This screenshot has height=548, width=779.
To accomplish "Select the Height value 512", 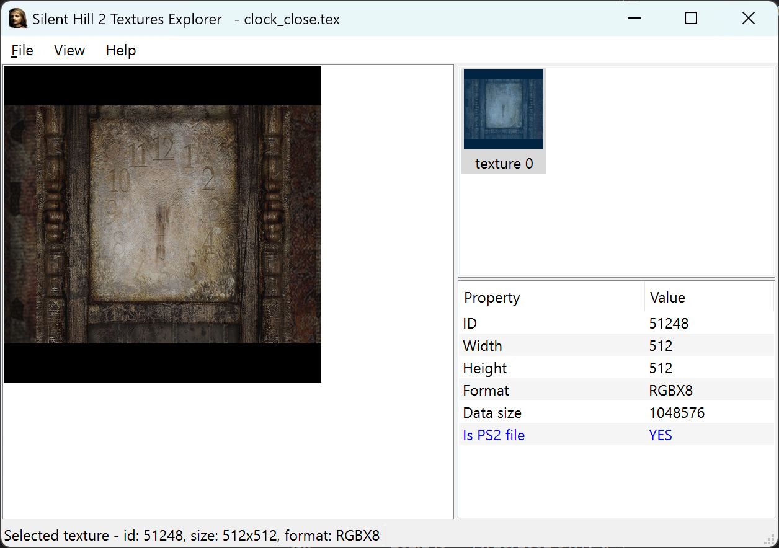I will click(661, 368).
